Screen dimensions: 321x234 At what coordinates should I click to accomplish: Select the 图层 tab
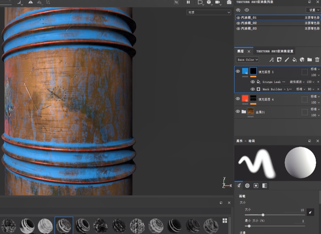pyautogui.click(x=241, y=51)
